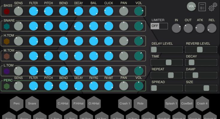Select the brown M.TOM hexagon icon

pyautogui.click(x=7, y=56)
